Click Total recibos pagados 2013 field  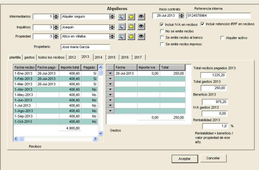tap(213, 75)
